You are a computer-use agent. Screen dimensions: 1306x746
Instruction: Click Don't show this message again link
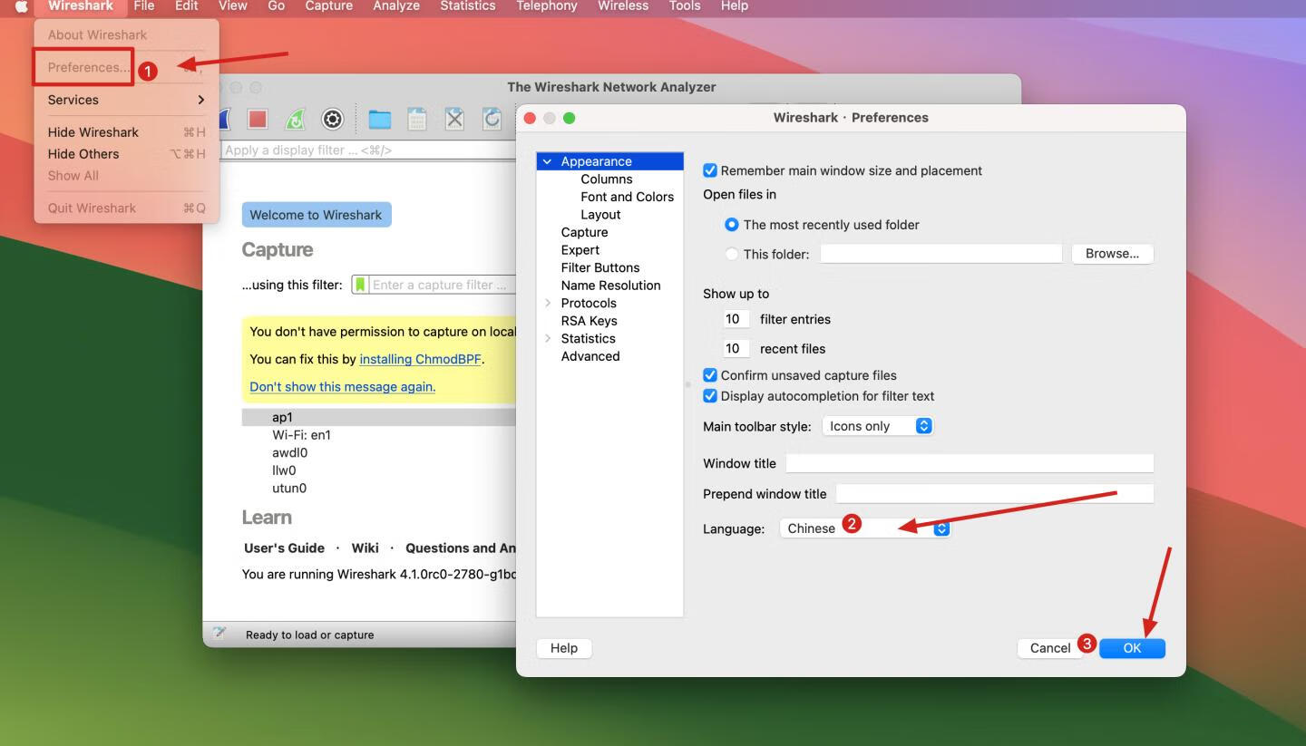[343, 386]
